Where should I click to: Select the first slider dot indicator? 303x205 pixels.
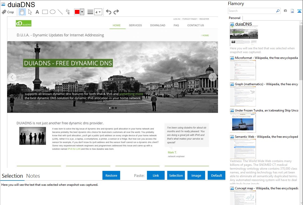(x=110, y=108)
